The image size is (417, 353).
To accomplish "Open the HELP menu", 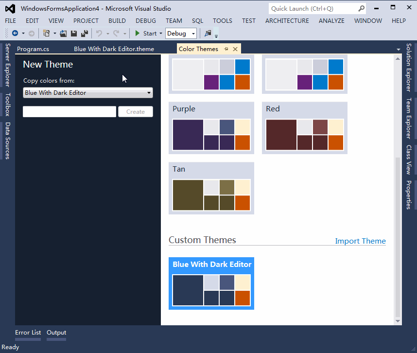I will 399,21.
